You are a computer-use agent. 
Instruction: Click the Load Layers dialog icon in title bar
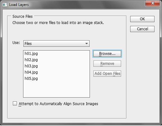coord(5,5)
